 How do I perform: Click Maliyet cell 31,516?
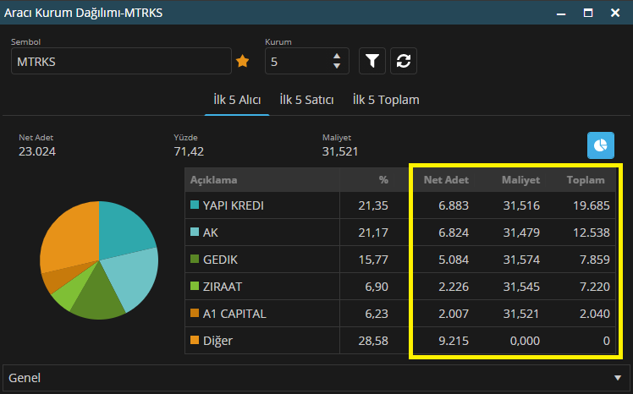(521, 205)
